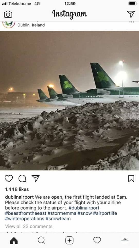Save the post with bookmark icon

[x=131, y=179]
